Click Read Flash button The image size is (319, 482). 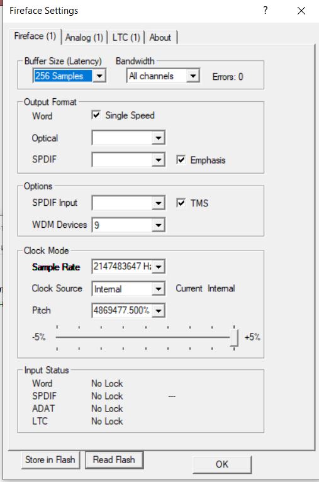coord(114,459)
